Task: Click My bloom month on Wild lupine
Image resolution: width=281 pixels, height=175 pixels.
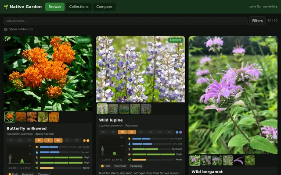Action: pos(122,132)
